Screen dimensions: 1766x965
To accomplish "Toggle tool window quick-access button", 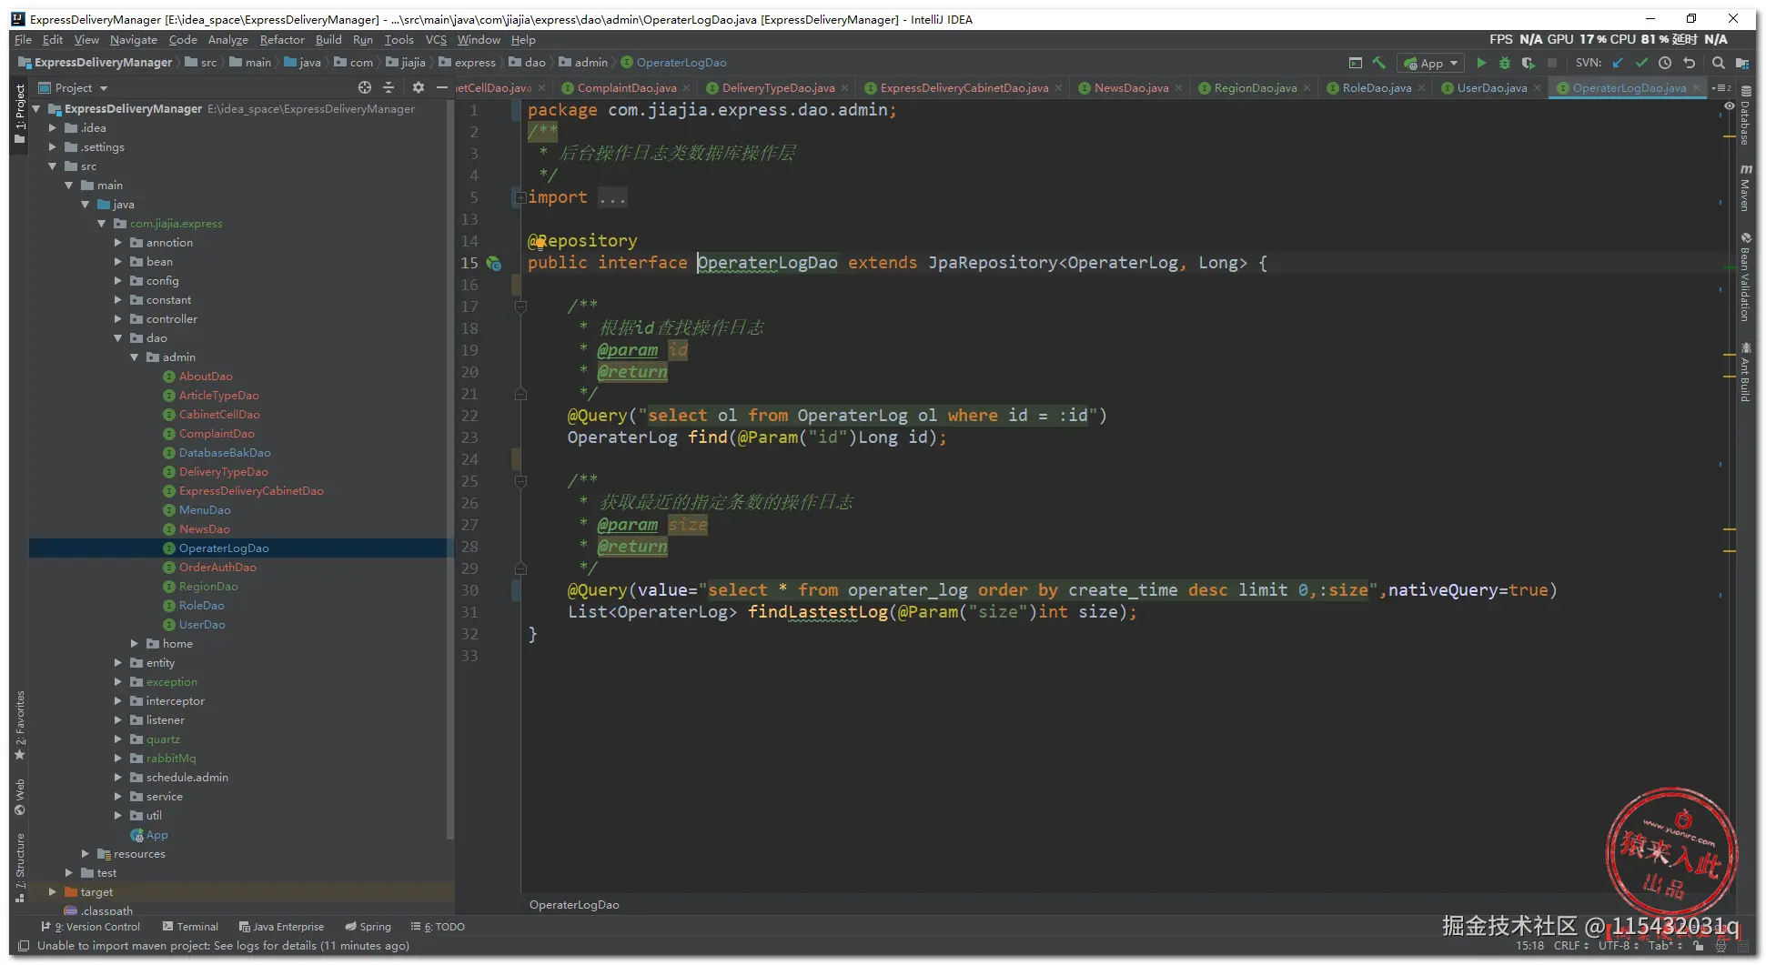I will pos(24,946).
